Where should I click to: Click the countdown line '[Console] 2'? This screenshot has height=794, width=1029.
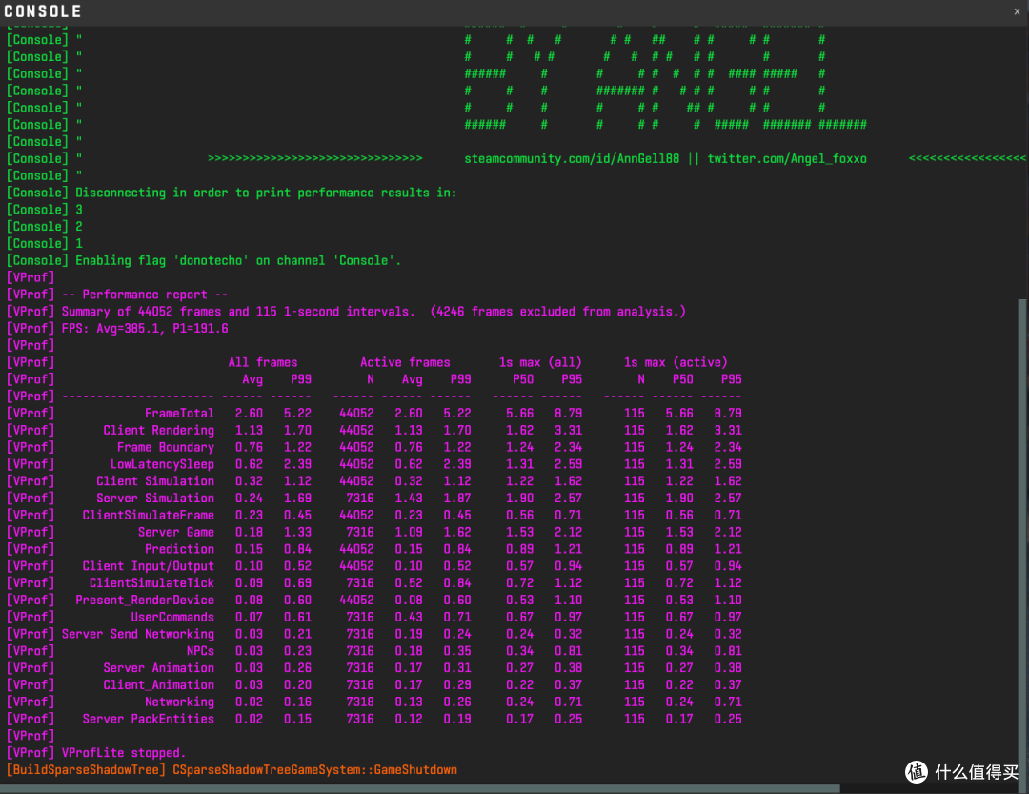coord(44,227)
